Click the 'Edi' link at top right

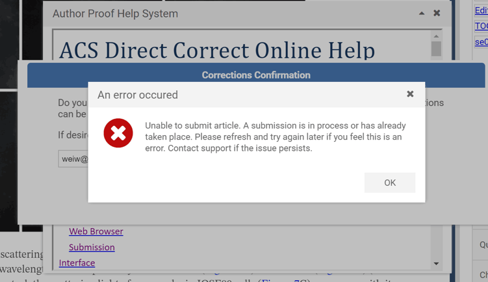coord(481,10)
